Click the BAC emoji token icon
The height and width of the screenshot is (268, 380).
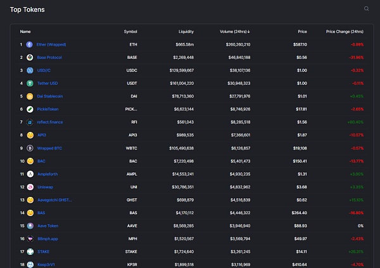30,161
